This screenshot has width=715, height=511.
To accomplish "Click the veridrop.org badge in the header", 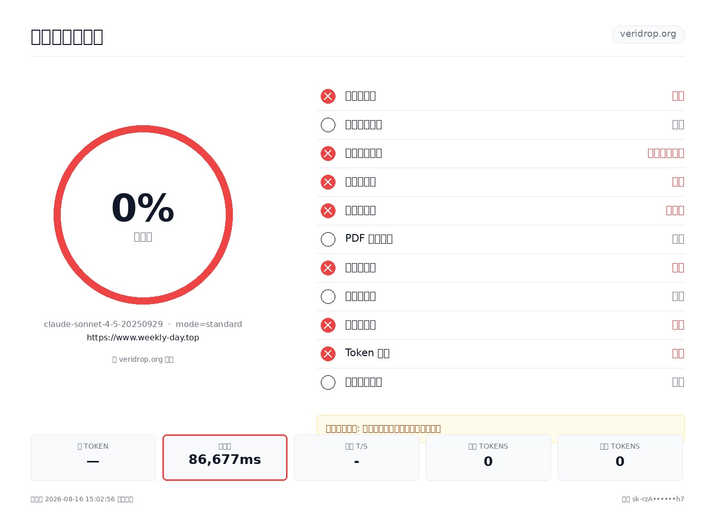I will pyautogui.click(x=648, y=34).
